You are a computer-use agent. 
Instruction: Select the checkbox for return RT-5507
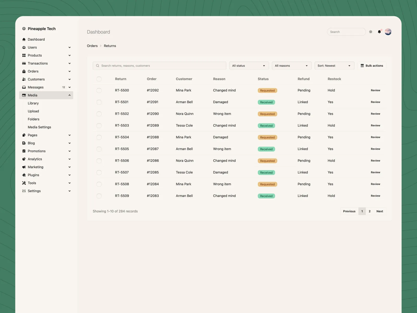(x=99, y=173)
